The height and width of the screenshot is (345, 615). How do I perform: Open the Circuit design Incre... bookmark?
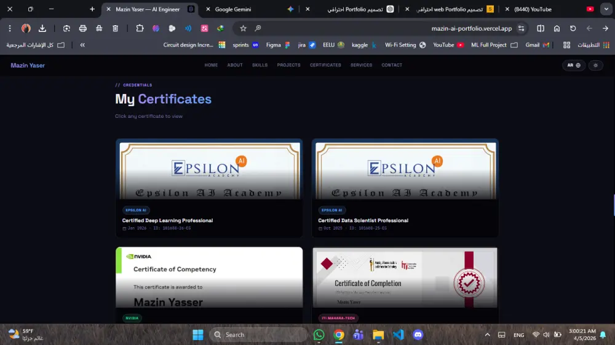pyautogui.click(x=194, y=45)
